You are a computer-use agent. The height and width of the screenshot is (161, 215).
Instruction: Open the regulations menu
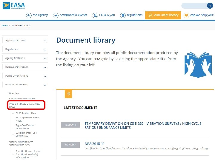tap(134, 15)
